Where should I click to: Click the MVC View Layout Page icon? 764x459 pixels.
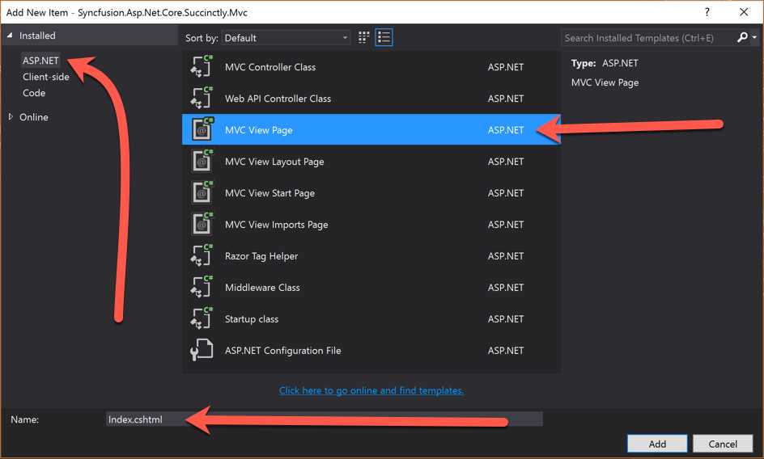pos(202,161)
